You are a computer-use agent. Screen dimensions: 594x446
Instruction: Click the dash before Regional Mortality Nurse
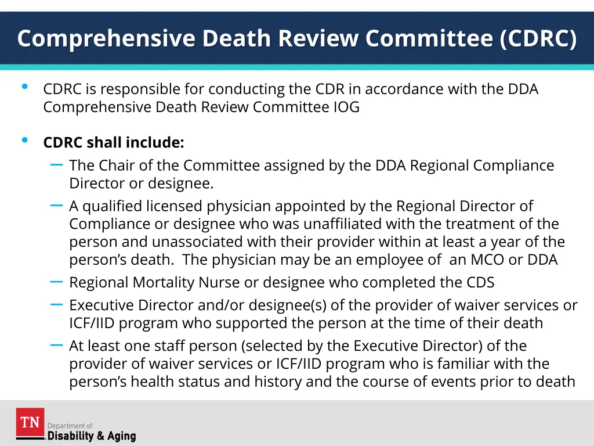point(56,282)
